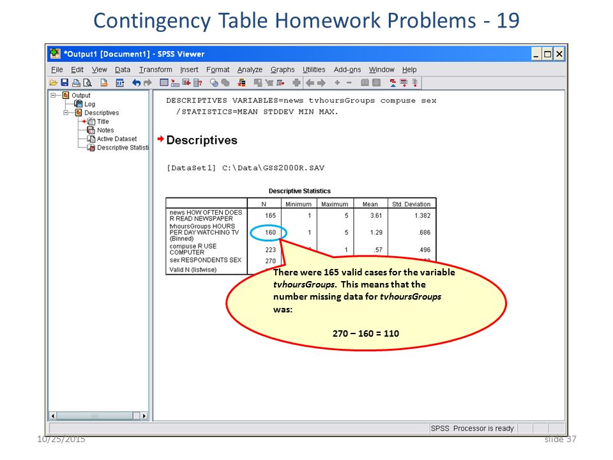Image resolution: width=613 pixels, height=460 pixels.
Task: Select the Active Dataset outline item
Action: tap(117, 139)
